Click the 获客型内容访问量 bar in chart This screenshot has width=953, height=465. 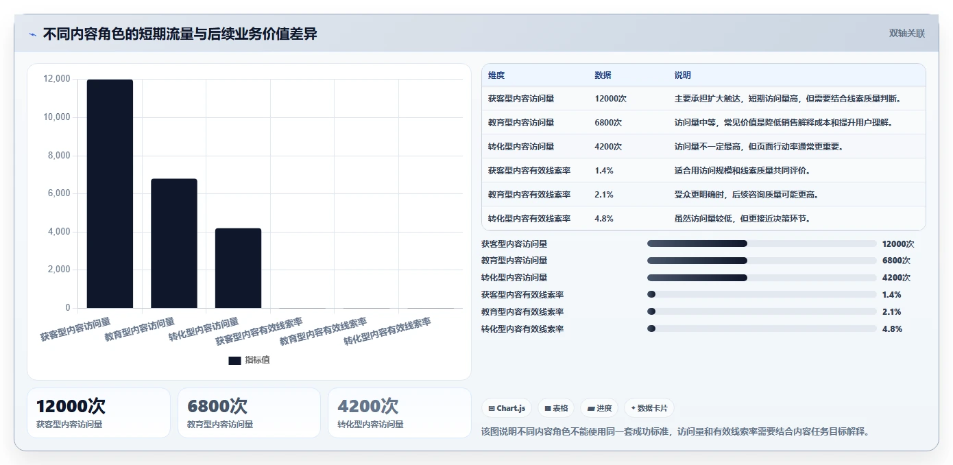click(110, 193)
